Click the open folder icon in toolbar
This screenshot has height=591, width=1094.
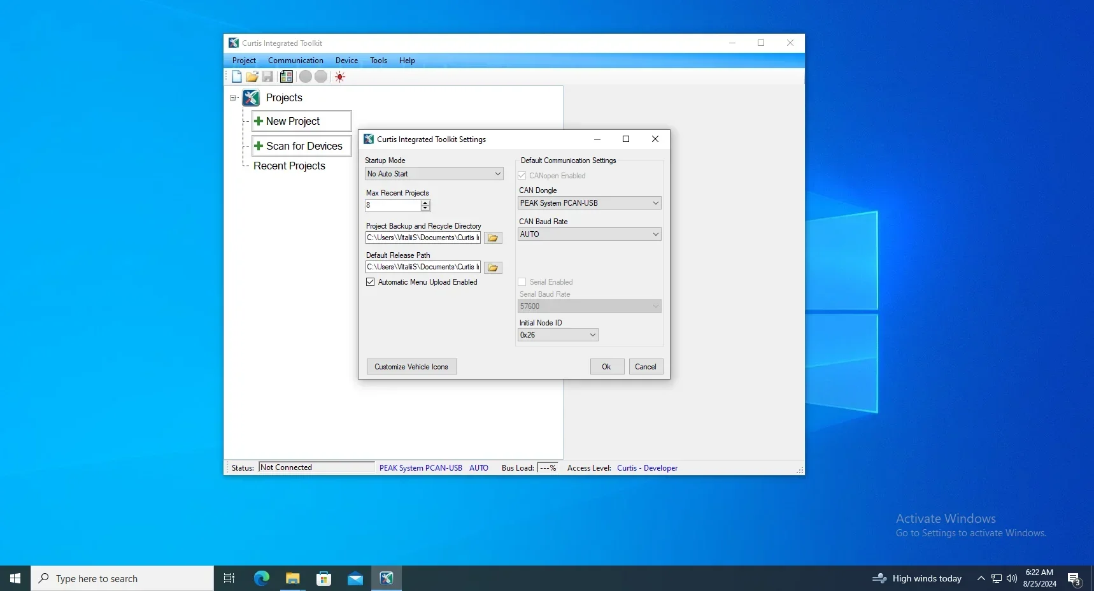click(252, 77)
